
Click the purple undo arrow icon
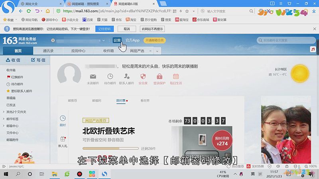pos(37,11)
